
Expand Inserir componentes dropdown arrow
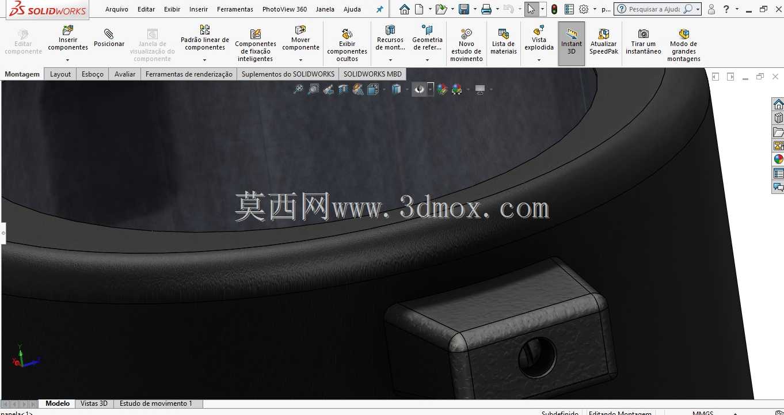(68, 60)
